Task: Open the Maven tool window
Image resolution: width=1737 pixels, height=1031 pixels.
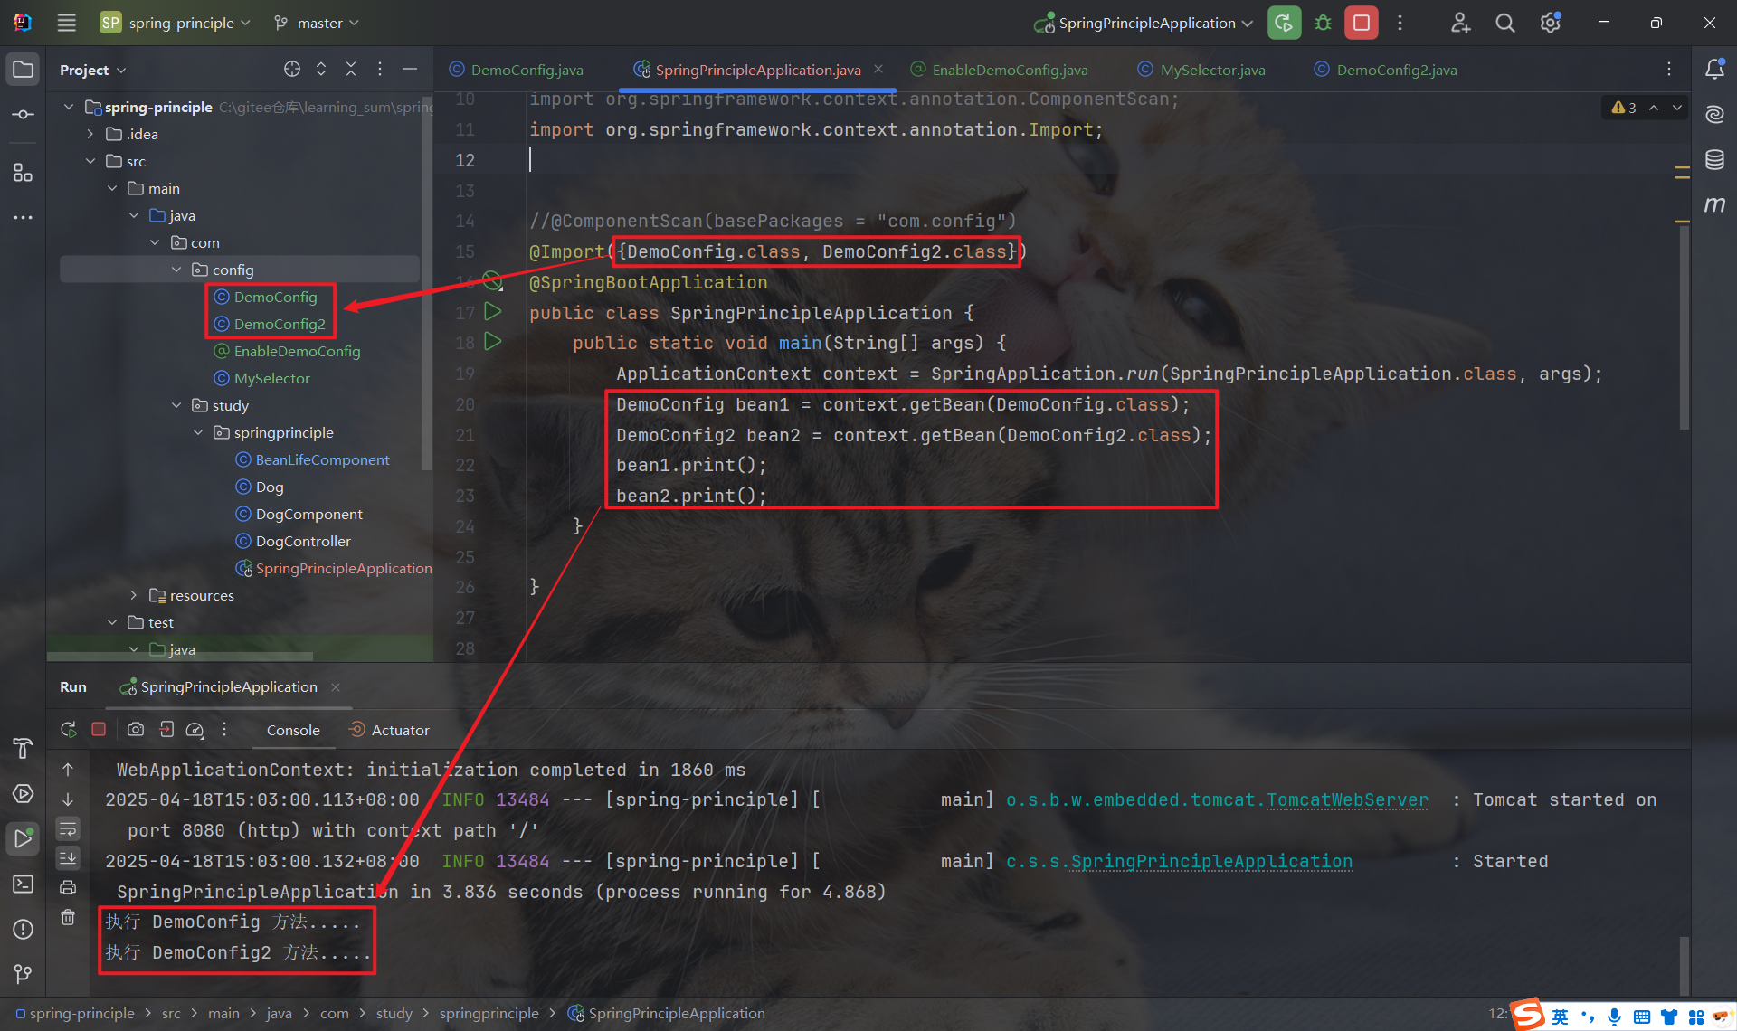Action: click(1714, 204)
